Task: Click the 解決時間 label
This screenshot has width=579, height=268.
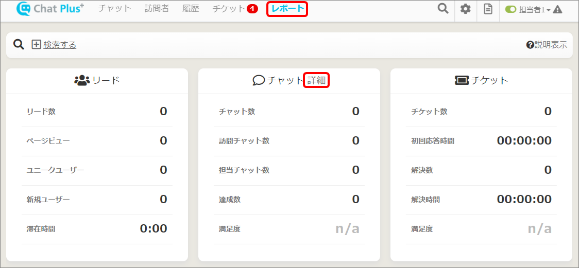Action: tap(425, 200)
